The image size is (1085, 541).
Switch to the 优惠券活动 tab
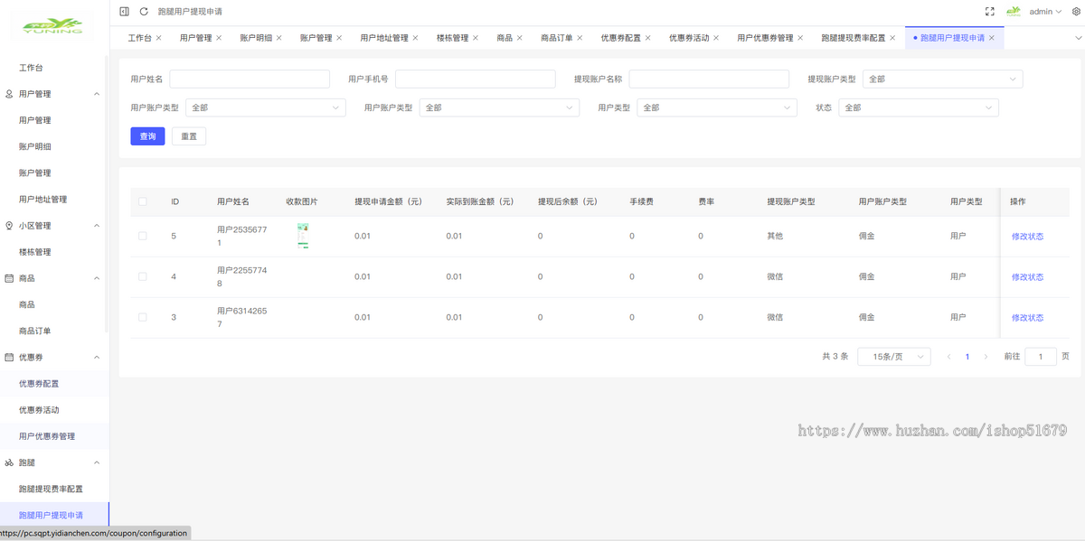click(x=689, y=38)
